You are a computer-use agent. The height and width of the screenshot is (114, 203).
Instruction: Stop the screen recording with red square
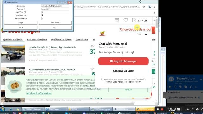tap(162, 109)
